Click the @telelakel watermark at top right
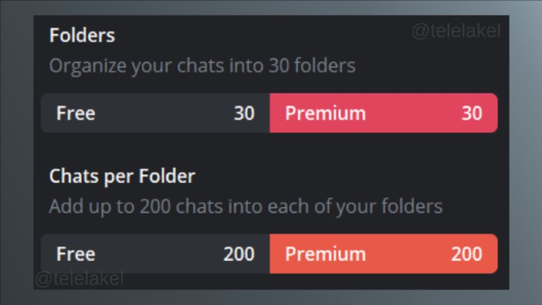Screen dimensions: 542x305 [x=456, y=31]
